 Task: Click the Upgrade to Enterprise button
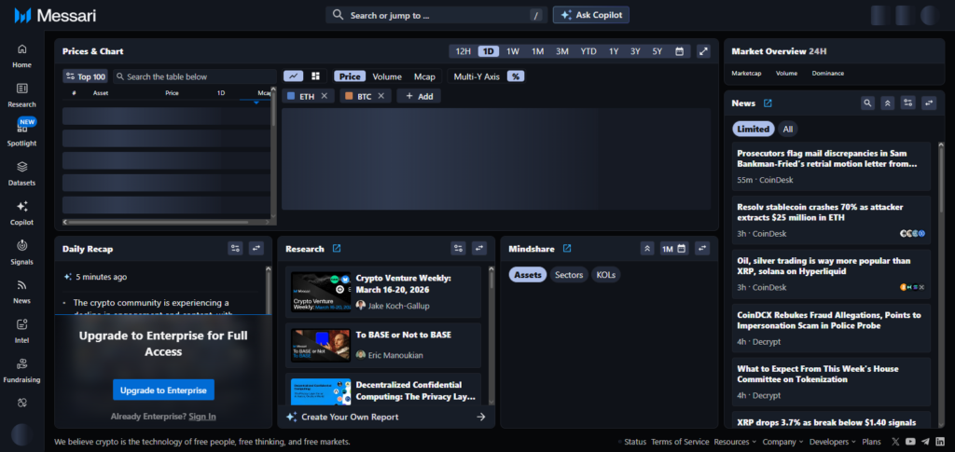[x=163, y=390]
